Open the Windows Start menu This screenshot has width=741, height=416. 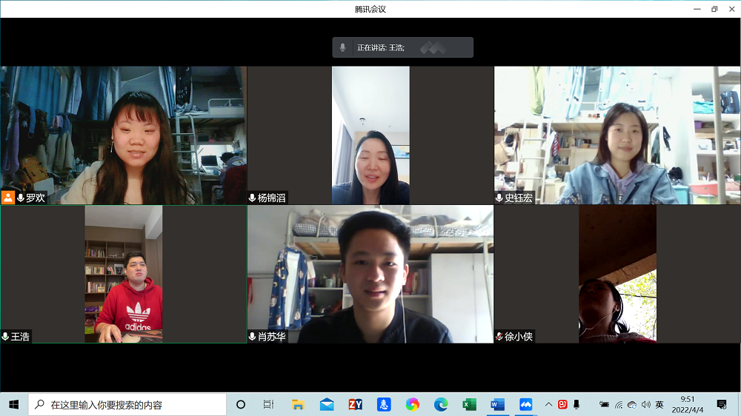pos(13,404)
